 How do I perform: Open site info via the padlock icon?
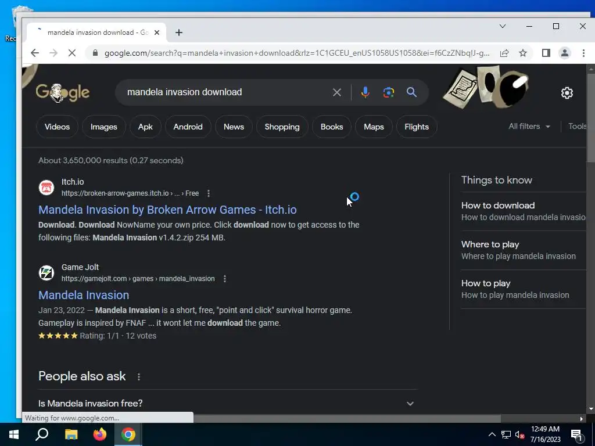(x=96, y=53)
